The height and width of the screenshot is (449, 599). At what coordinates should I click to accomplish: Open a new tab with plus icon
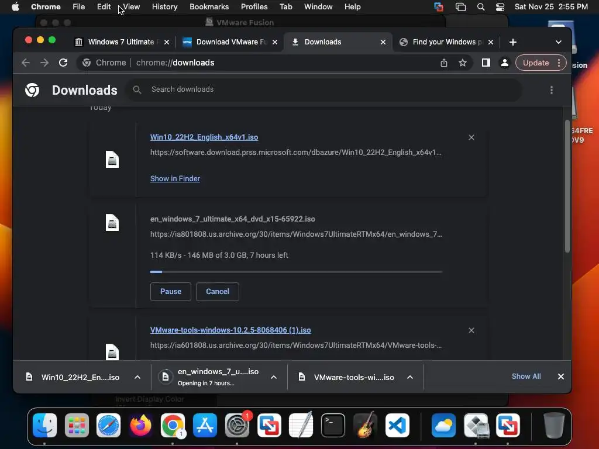point(512,42)
